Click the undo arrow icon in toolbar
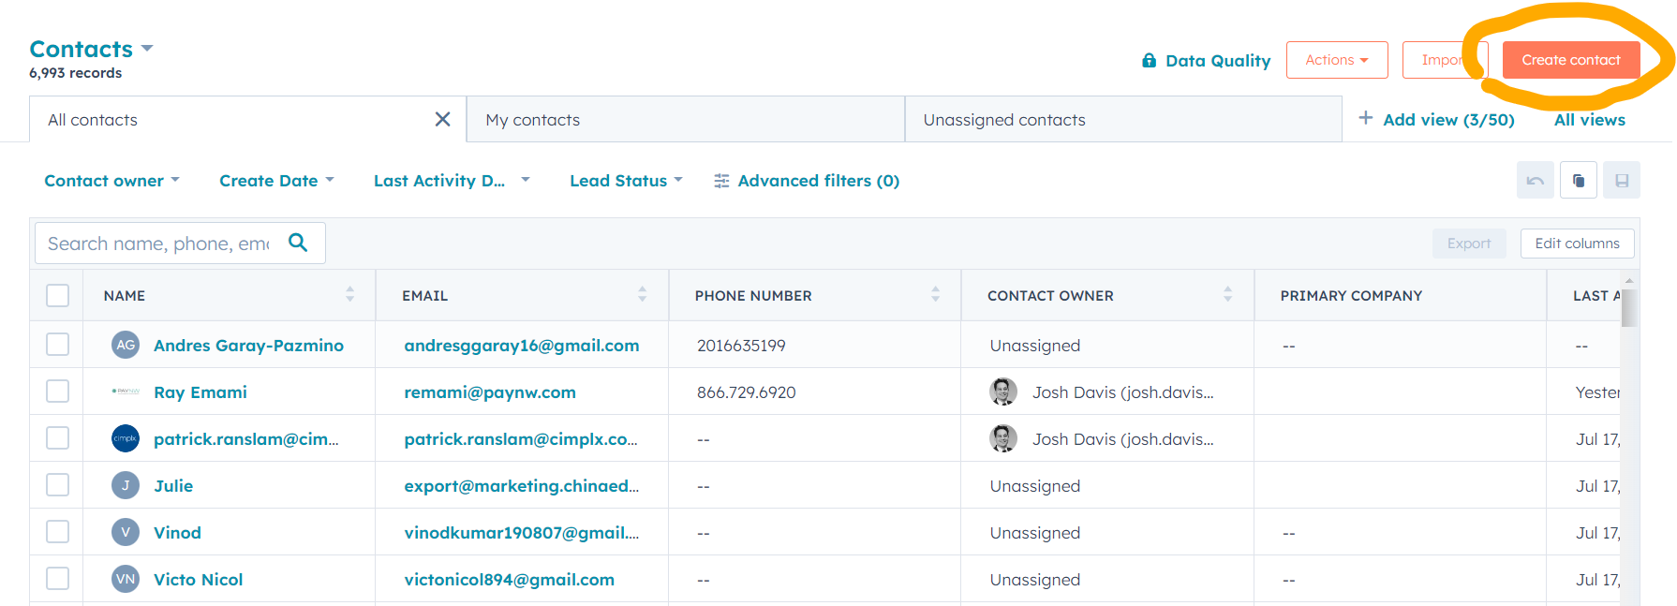 [x=1535, y=180]
